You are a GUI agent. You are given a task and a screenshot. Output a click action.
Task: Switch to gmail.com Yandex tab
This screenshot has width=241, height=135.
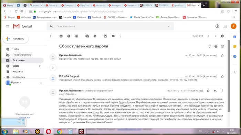point(178,5)
